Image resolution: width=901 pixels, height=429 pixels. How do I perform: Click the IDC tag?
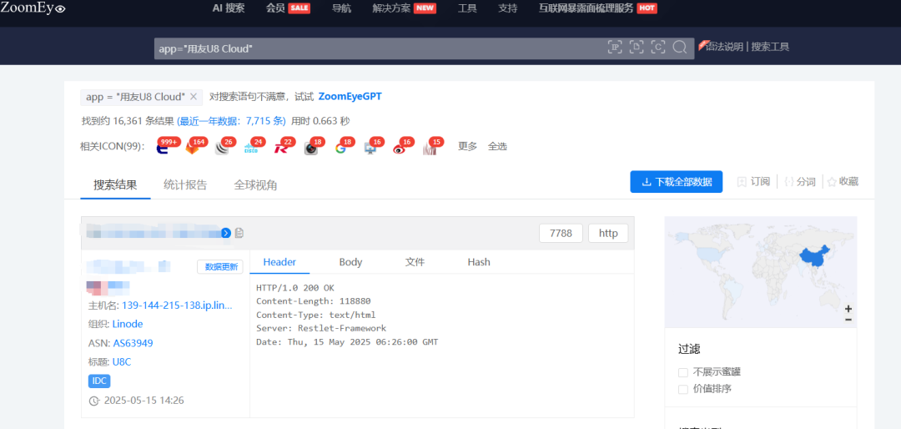pos(98,381)
